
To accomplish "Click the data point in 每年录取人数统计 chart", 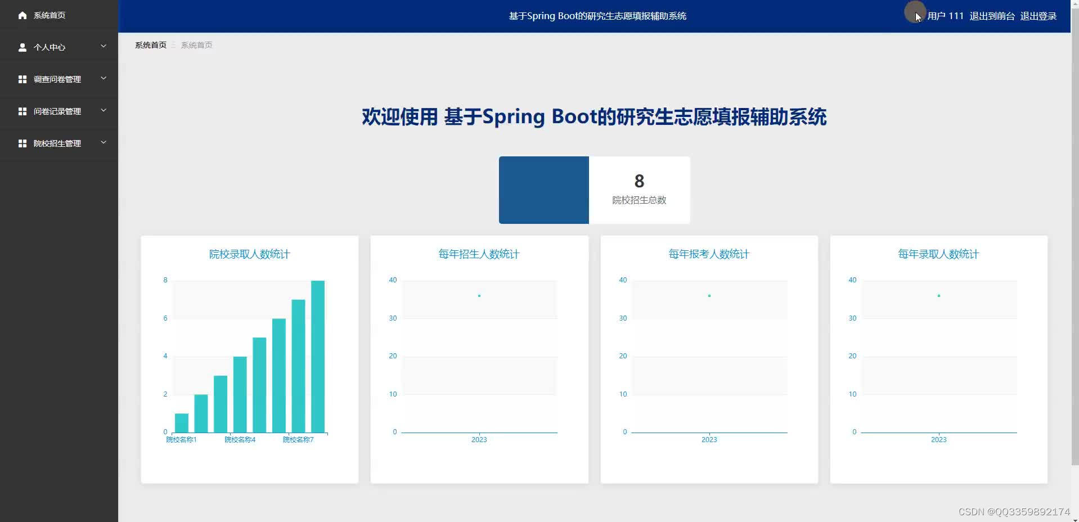I will (939, 296).
